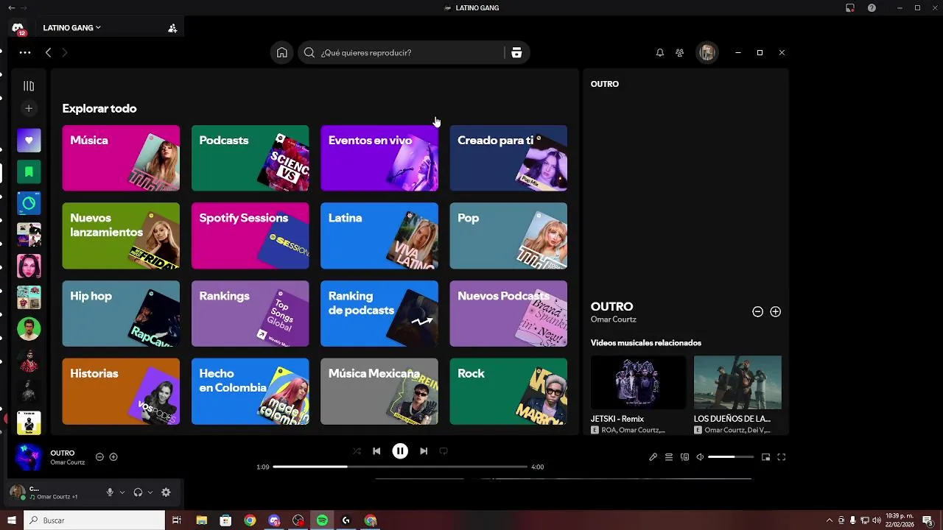Expand Your Library sidebar
This screenshot has height=530, width=943.
tap(29, 86)
